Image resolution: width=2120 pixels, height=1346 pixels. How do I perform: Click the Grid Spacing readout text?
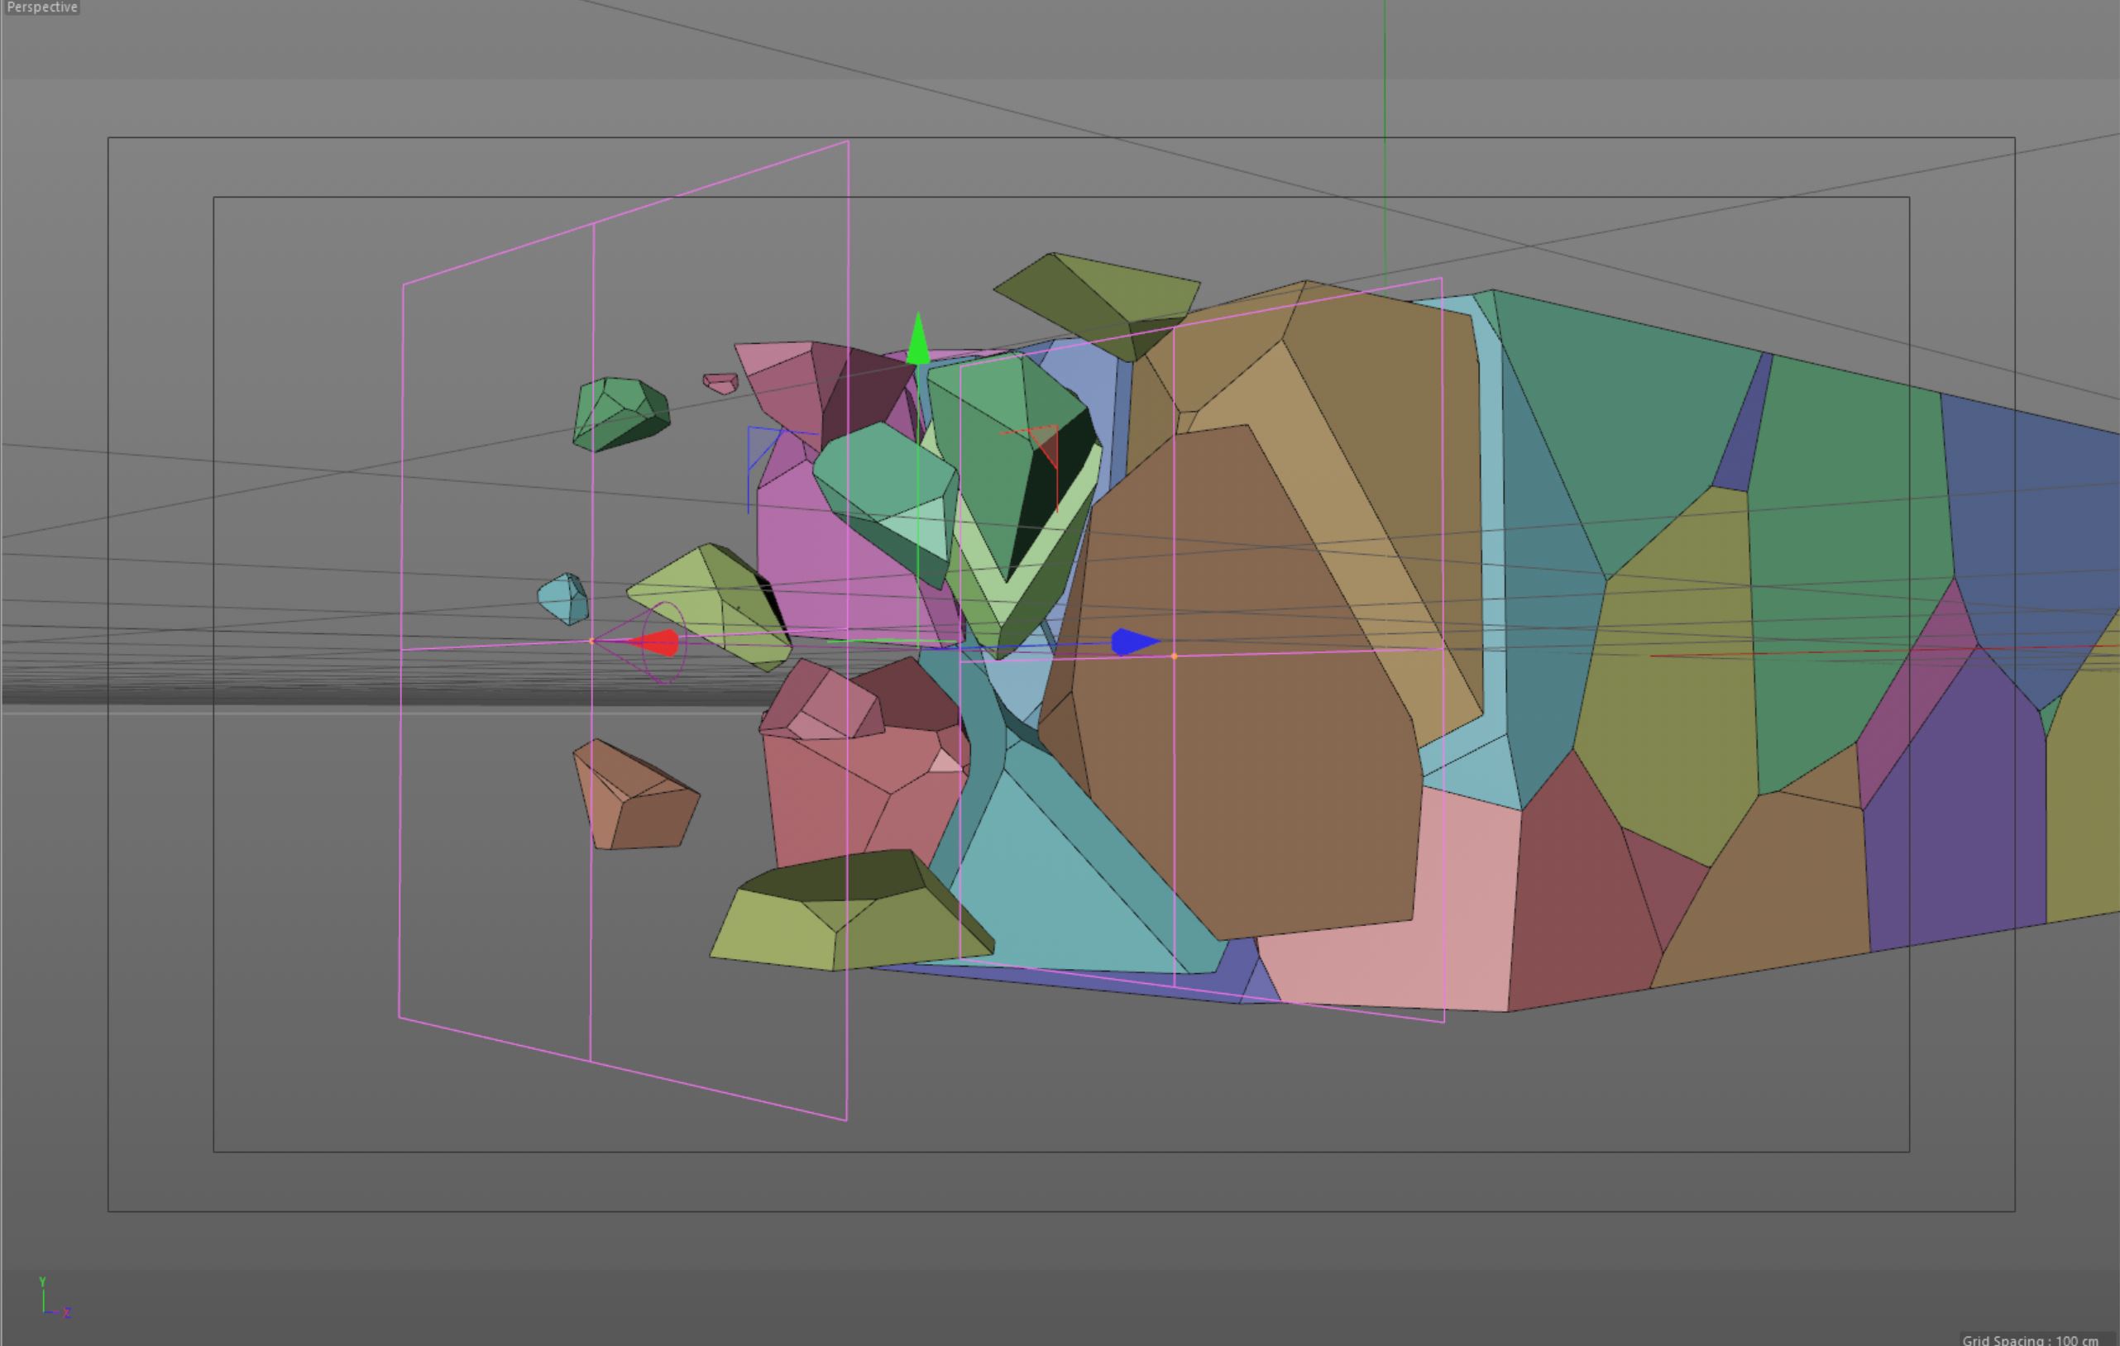2028,1340
